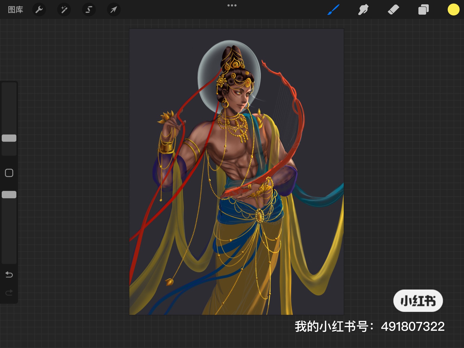Activate the Selection S-shaped tool
Screen dimensions: 464x348
click(x=89, y=10)
